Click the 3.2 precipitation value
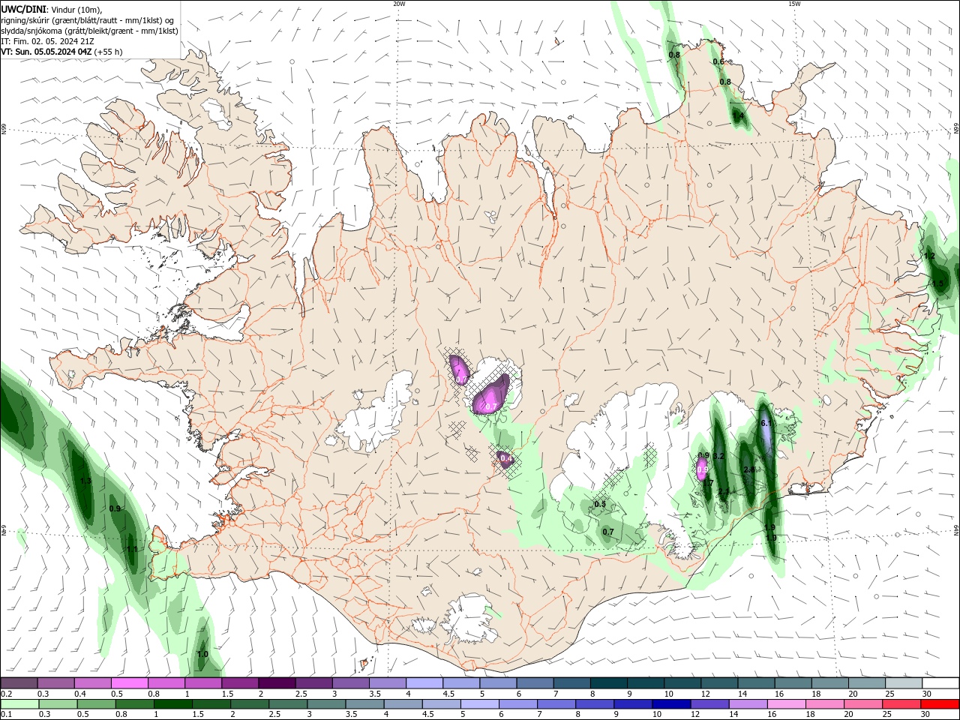 coord(718,456)
